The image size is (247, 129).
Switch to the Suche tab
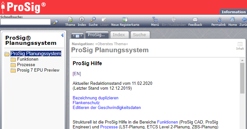[140, 35]
